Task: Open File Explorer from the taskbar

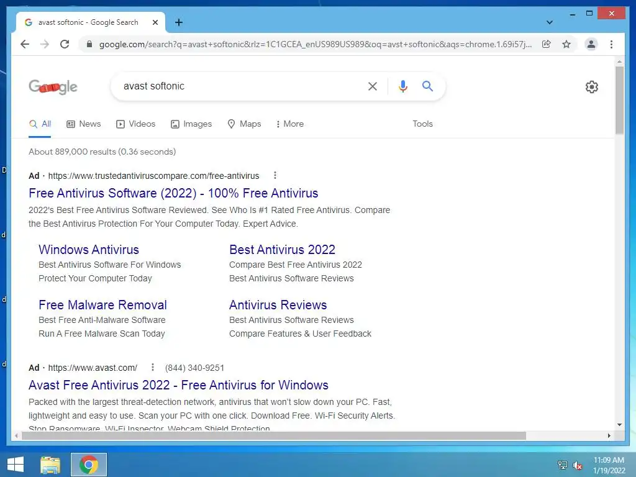Action: click(50, 465)
